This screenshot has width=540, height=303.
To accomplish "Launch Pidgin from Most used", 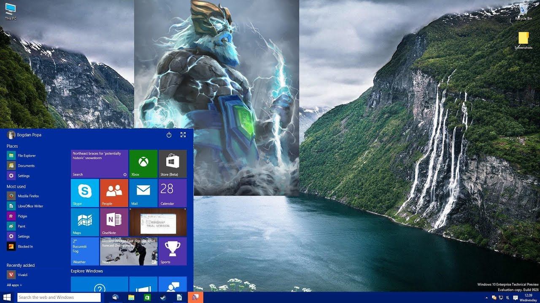I will (17, 216).
